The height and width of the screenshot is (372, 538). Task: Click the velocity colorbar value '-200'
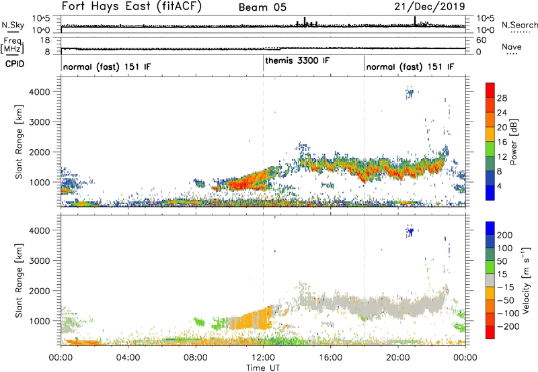point(508,326)
